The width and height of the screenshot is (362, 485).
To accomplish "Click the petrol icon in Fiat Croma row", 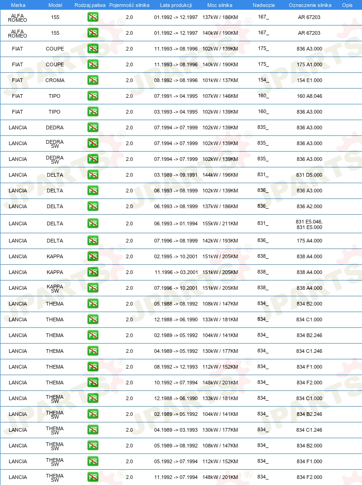I will click(x=93, y=80).
